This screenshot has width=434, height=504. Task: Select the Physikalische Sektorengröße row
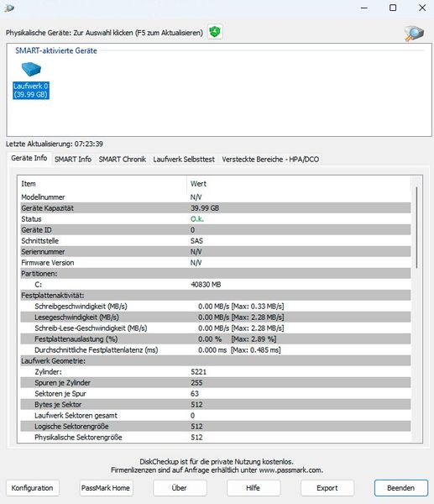(216, 438)
